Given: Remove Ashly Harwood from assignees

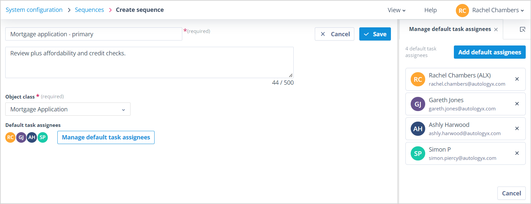Looking at the screenshot, I should click(x=517, y=129).
